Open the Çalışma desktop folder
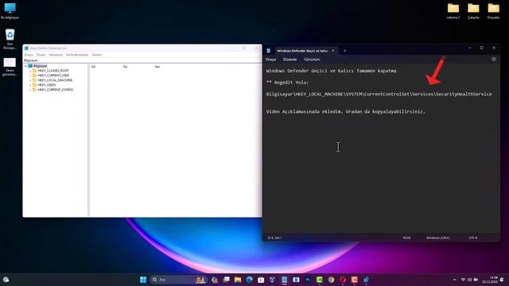This screenshot has height=286, width=509. [x=473, y=11]
